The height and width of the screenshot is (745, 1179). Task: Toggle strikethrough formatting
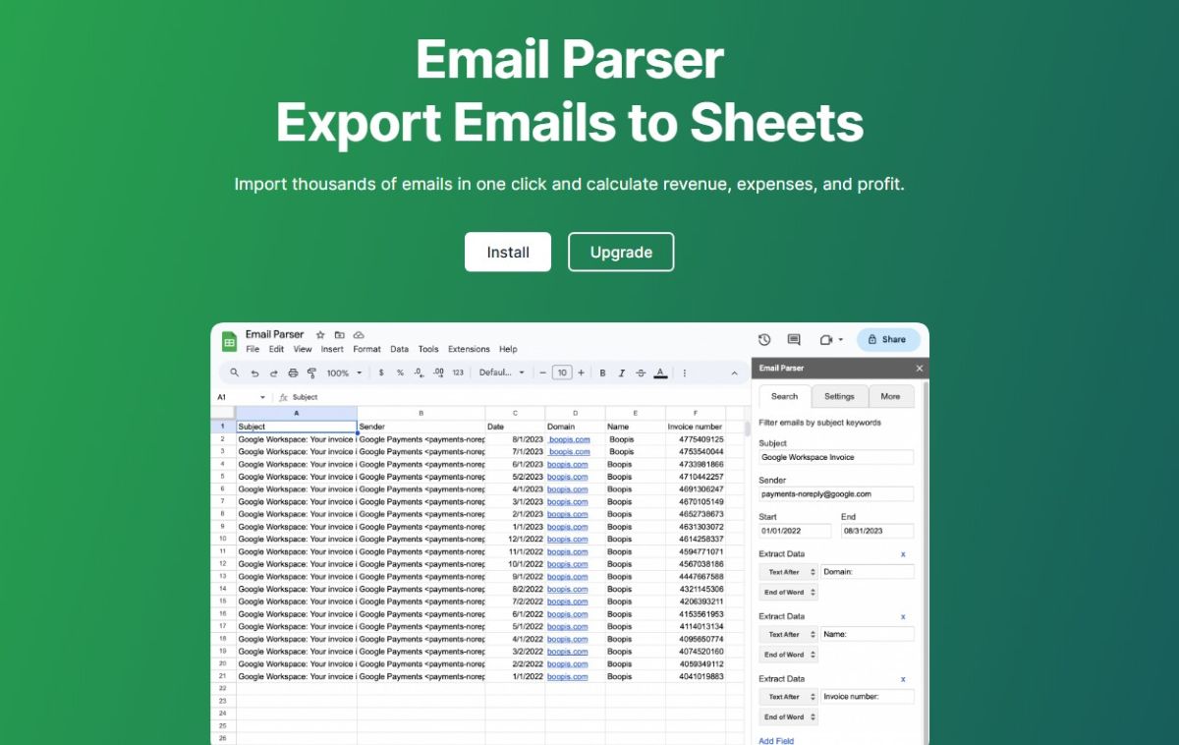pos(640,372)
